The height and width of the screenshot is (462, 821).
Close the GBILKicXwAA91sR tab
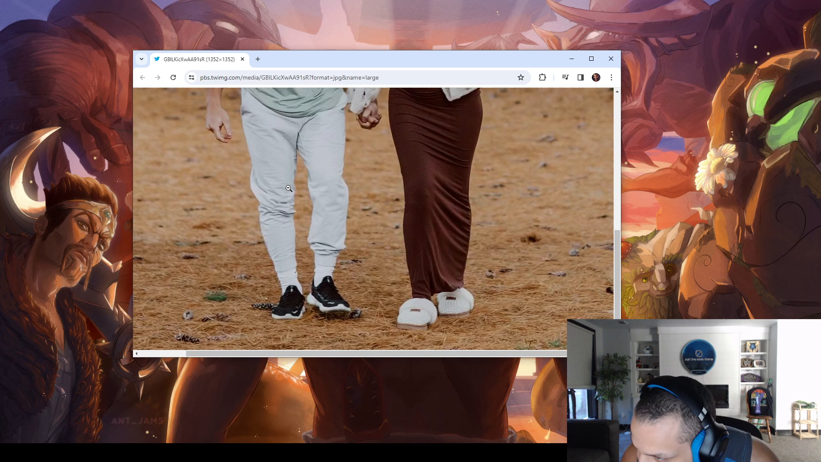point(242,59)
